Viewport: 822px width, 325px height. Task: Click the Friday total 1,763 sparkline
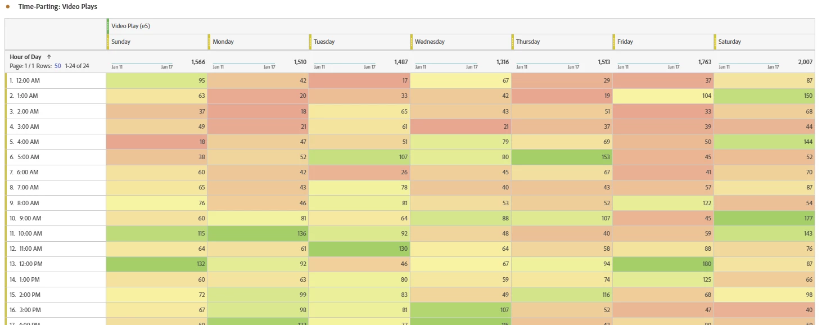pos(649,64)
